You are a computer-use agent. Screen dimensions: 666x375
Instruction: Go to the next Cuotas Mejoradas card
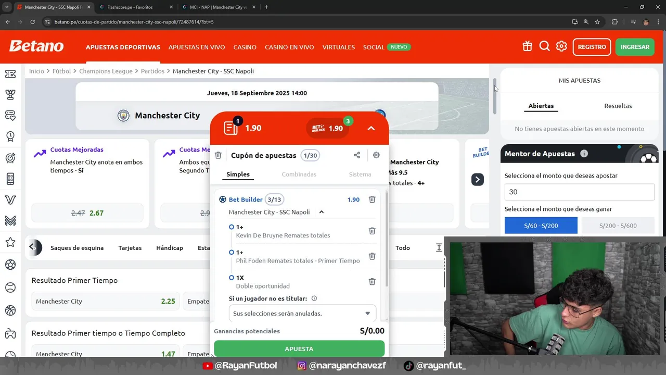click(477, 180)
